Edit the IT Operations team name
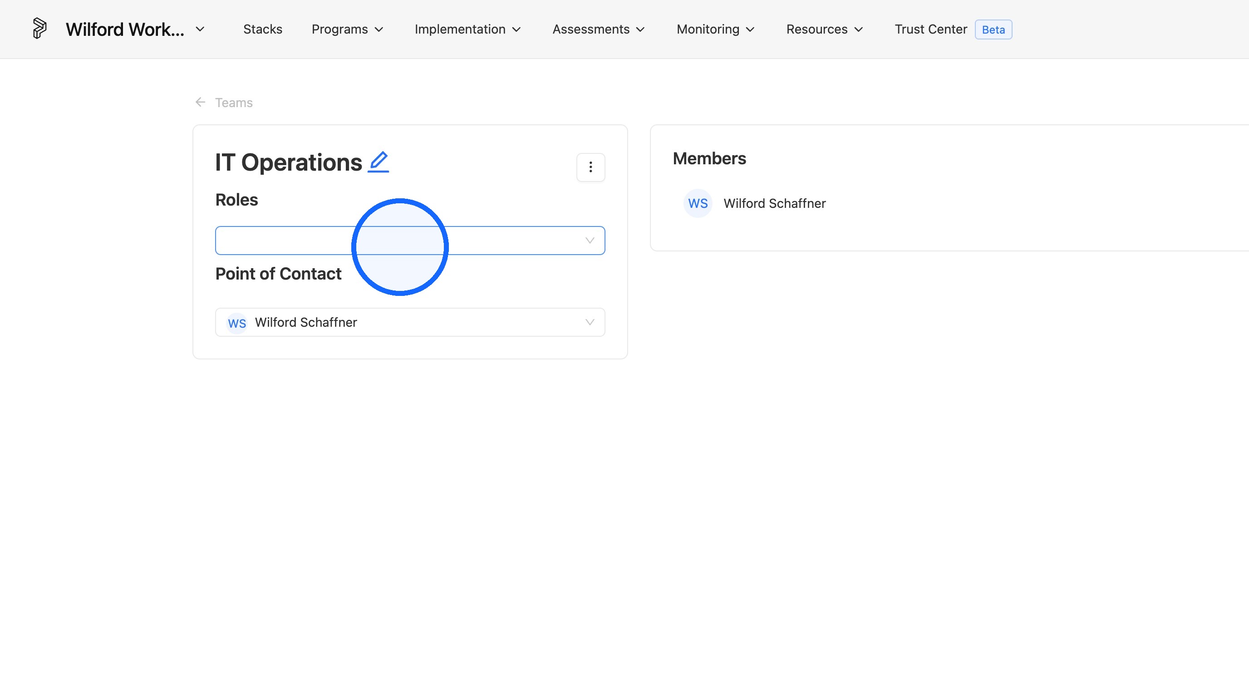 378,162
